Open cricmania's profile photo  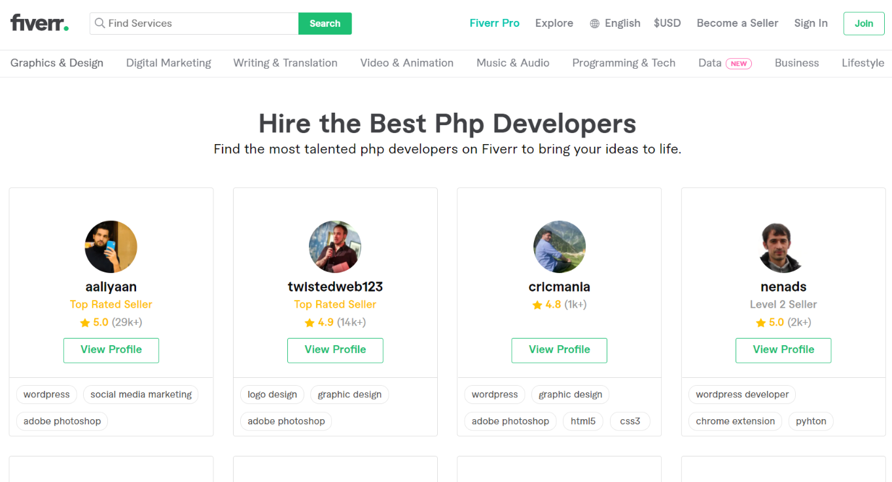pos(560,247)
